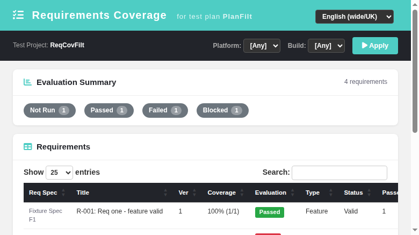Screen dimensions: 419x235
Task: Click the Failed summary pill
Action: (x=165, y=110)
